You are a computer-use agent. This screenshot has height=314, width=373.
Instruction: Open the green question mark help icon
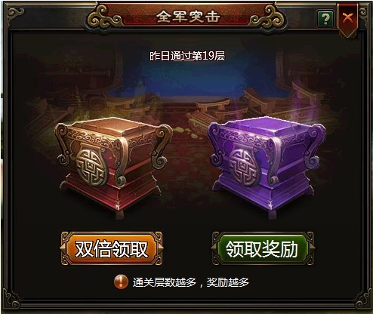point(325,19)
